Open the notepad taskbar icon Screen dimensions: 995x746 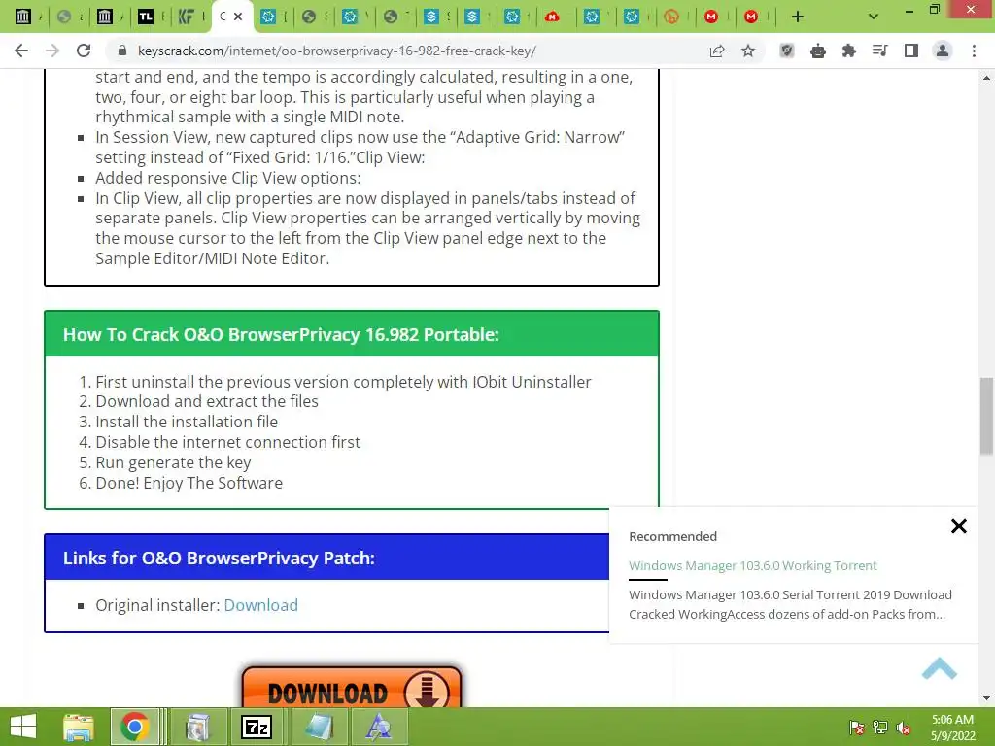[319, 727]
